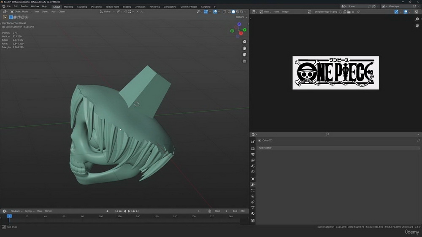This screenshot has width=422, height=237.
Task: Click the green Y axis on navigation gizmo
Action: click(x=245, y=30)
